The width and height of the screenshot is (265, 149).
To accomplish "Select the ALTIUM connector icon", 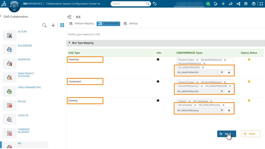I will (x=9, y=36).
